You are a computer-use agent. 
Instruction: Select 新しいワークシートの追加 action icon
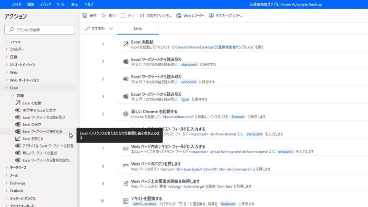click(18, 153)
